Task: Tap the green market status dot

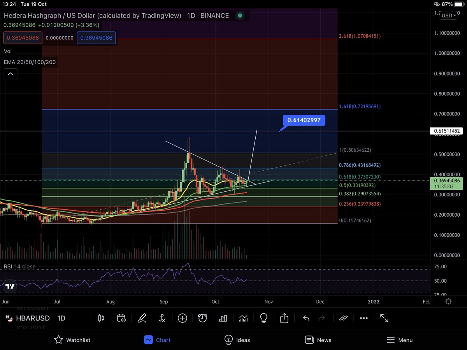Action: click(240, 16)
